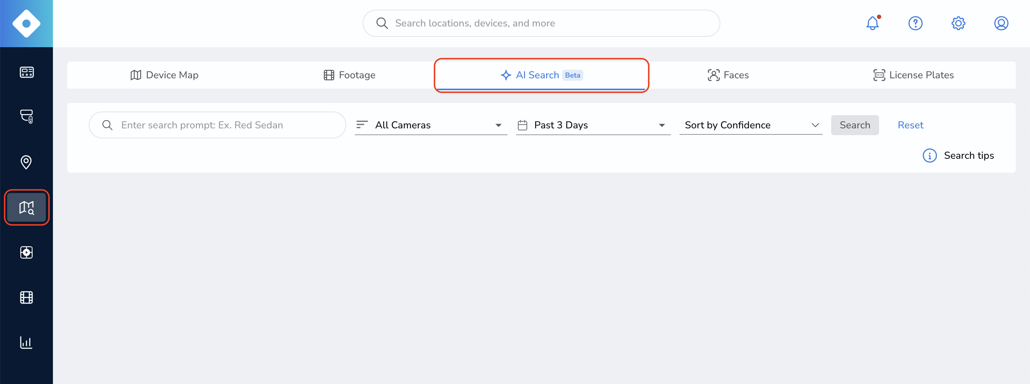Open the Search tips link
The width and height of the screenshot is (1030, 384).
969,156
